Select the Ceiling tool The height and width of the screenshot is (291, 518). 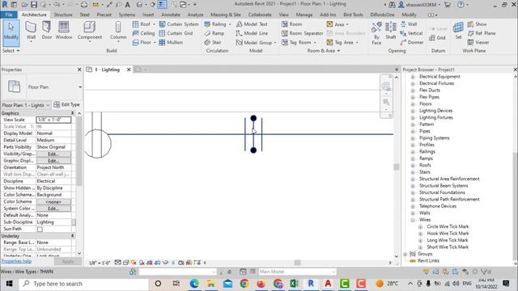point(143,33)
